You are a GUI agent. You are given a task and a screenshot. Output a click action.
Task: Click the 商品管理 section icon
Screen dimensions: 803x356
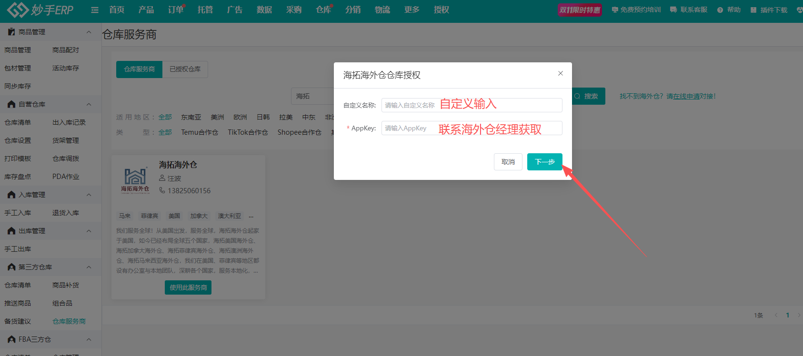[11, 32]
